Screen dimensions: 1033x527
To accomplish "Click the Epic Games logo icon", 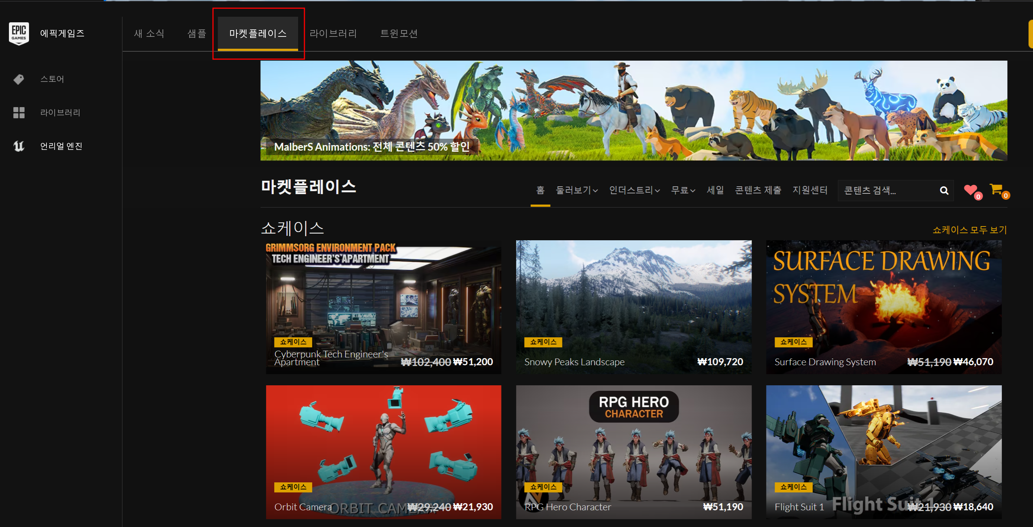I will click(19, 33).
